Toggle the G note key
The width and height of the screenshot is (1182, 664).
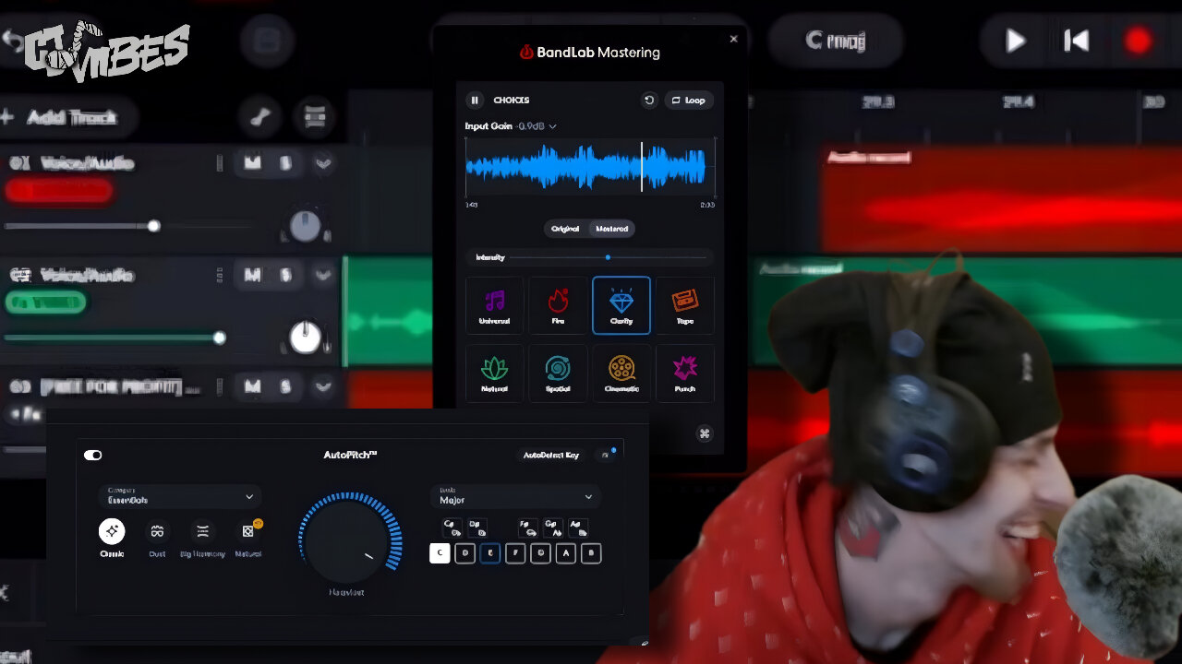[x=541, y=553]
